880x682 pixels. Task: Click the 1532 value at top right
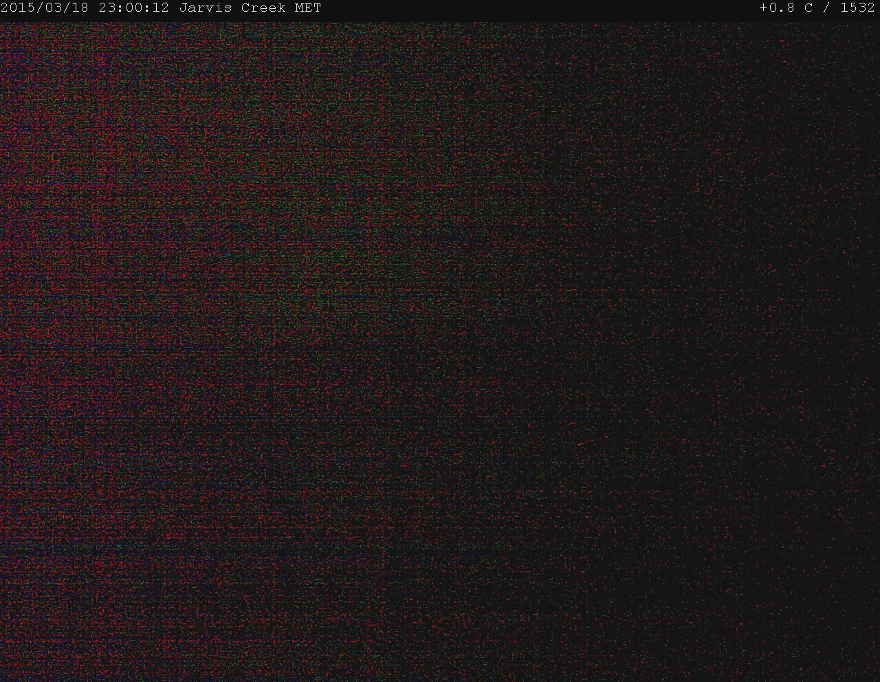[857, 8]
